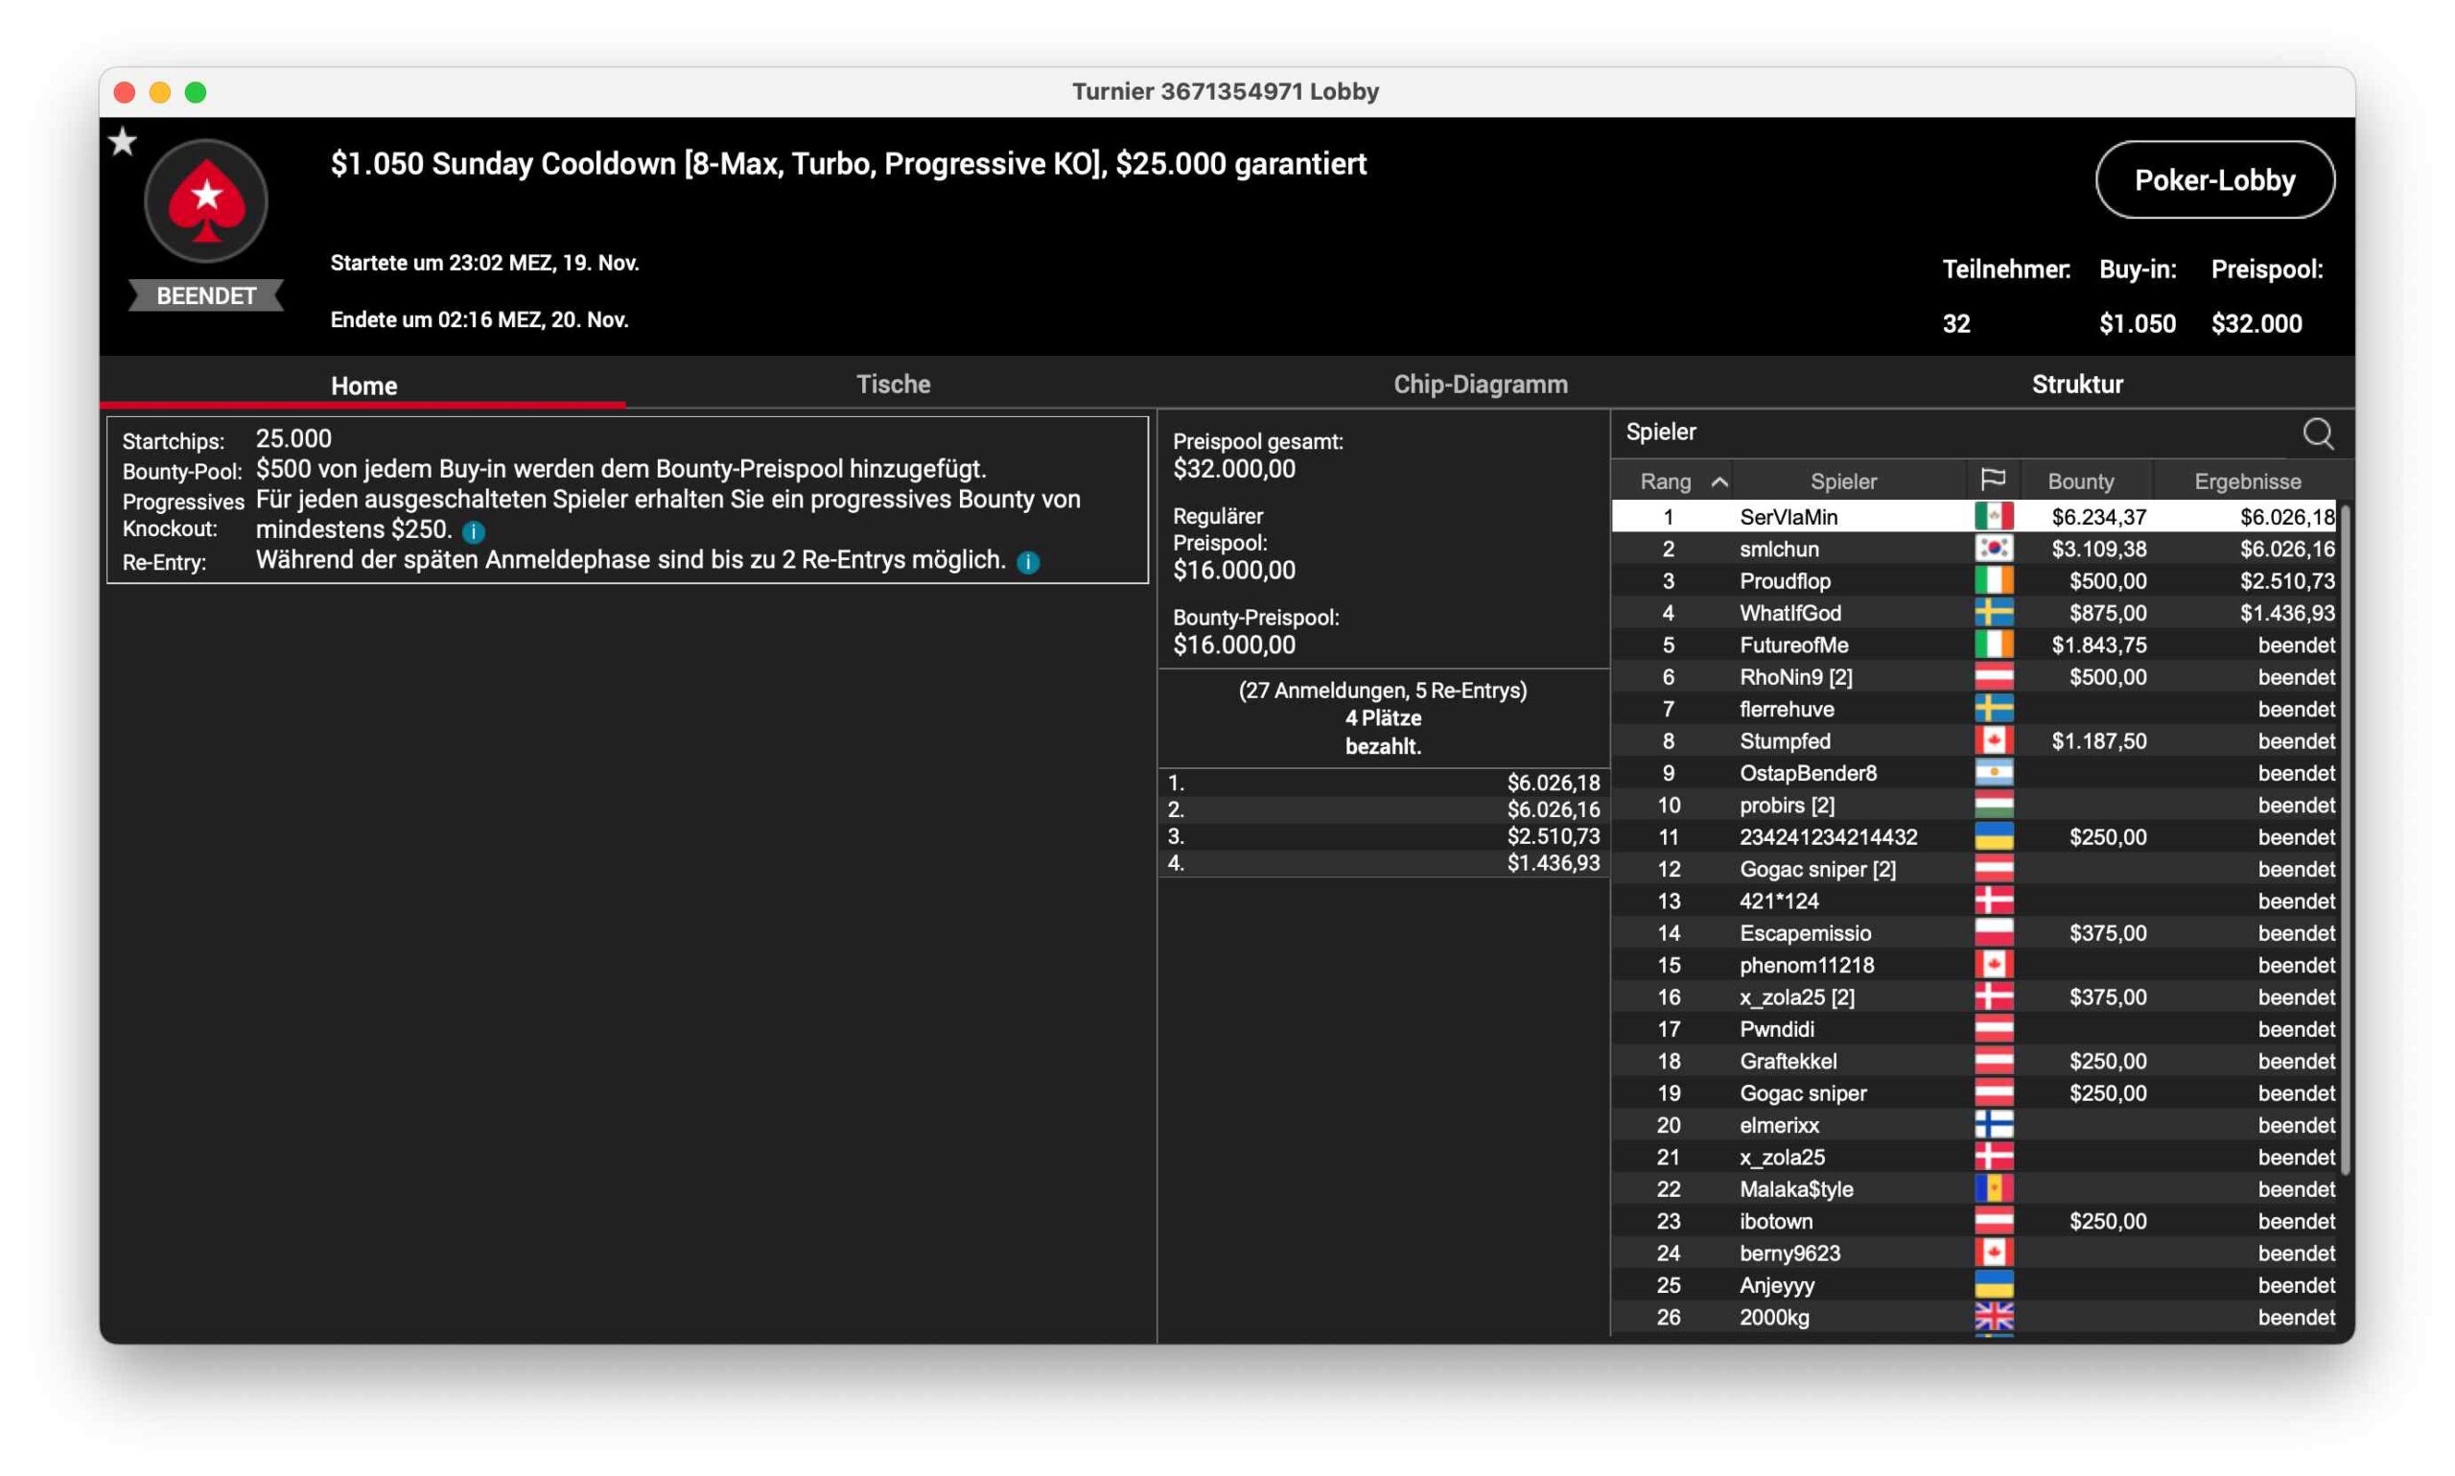Click the South Korea flag beside smlchun
The height and width of the screenshot is (1476, 2455).
[1993, 548]
